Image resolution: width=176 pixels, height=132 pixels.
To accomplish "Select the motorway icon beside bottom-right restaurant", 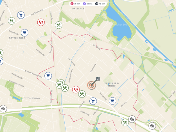I will coord(132,119).
